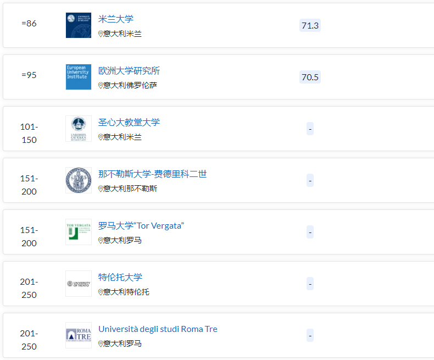Click the 151-200 rank for 那不勒斯大学
This screenshot has width=434, height=360.
[x=29, y=185]
